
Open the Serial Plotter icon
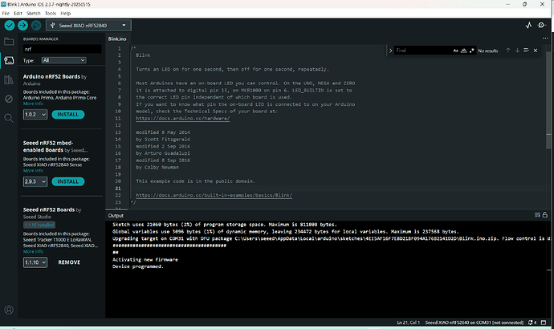click(x=528, y=26)
